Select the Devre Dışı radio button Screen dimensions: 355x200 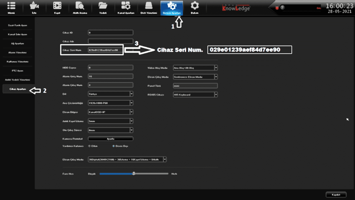click(113, 146)
